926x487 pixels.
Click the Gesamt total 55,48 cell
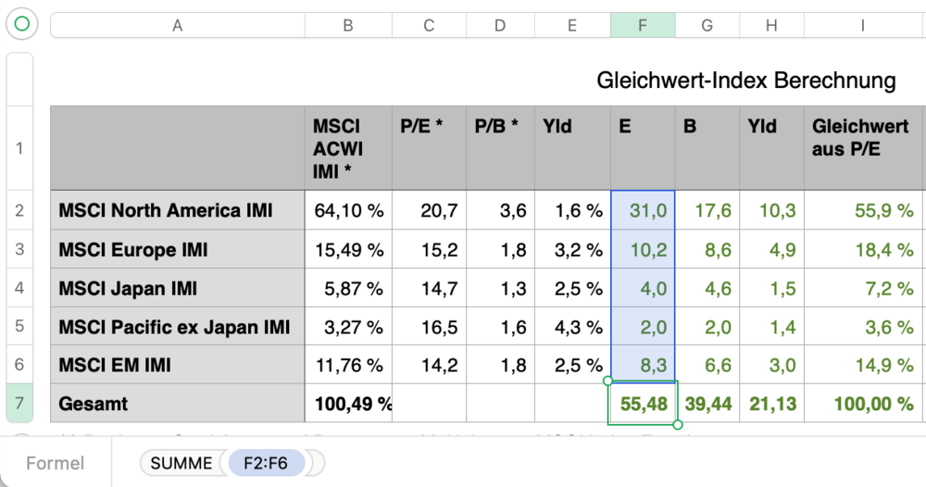coord(643,405)
